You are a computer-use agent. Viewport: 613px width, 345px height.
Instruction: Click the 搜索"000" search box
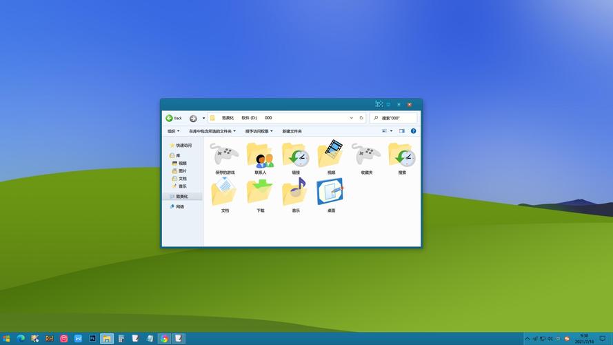393,118
